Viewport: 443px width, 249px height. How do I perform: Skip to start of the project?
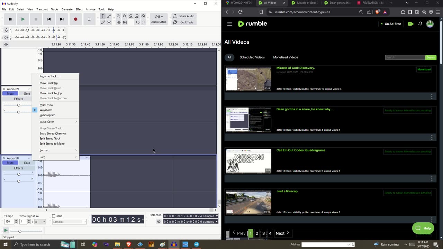coord(49,19)
